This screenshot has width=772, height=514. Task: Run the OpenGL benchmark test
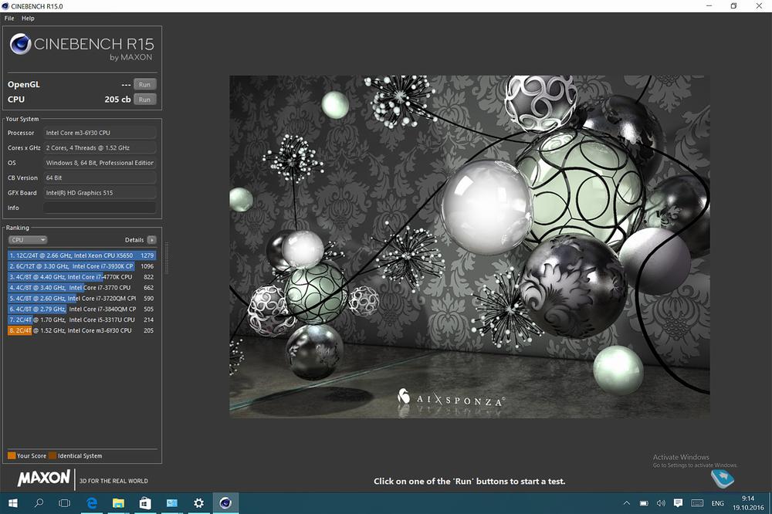point(144,84)
